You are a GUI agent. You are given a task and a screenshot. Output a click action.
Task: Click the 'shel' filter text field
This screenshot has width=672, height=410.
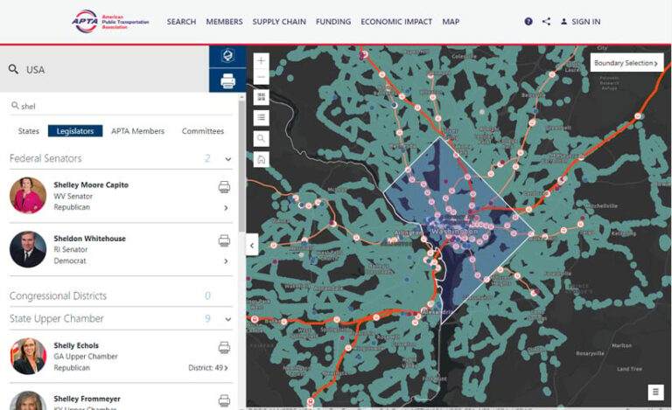122,106
